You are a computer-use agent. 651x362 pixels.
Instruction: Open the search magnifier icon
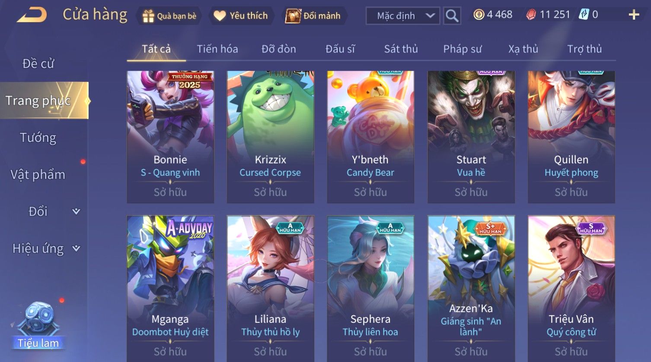(x=452, y=16)
